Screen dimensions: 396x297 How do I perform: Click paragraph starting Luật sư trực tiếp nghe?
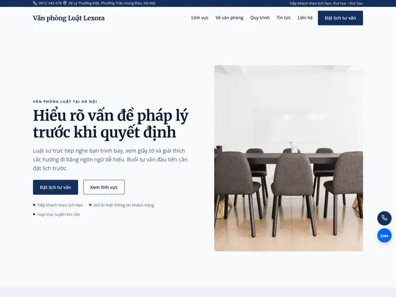pyautogui.click(x=110, y=160)
